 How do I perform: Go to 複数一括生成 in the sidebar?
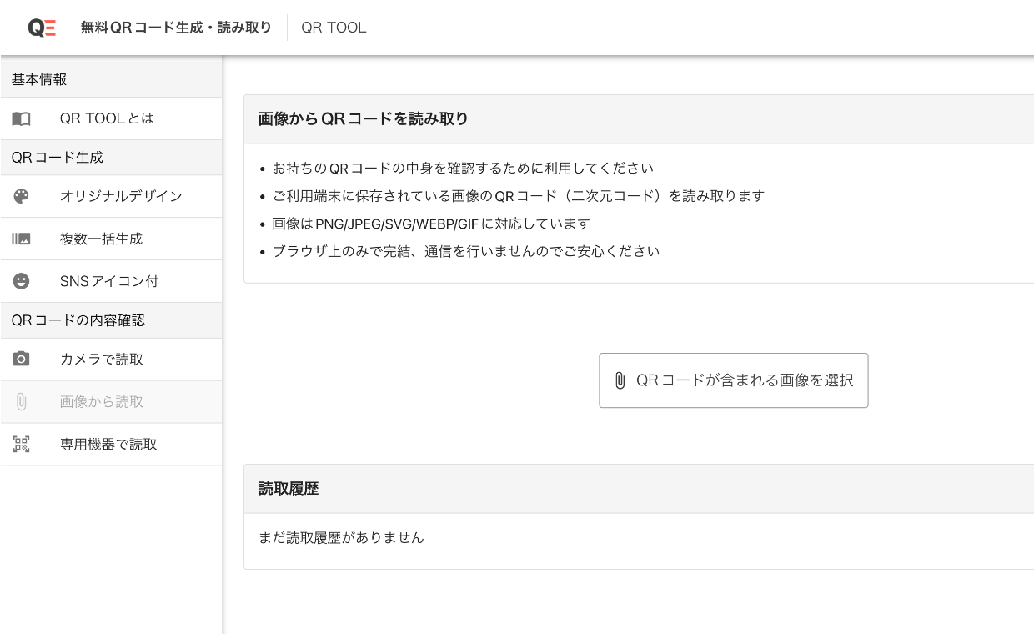click(101, 239)
